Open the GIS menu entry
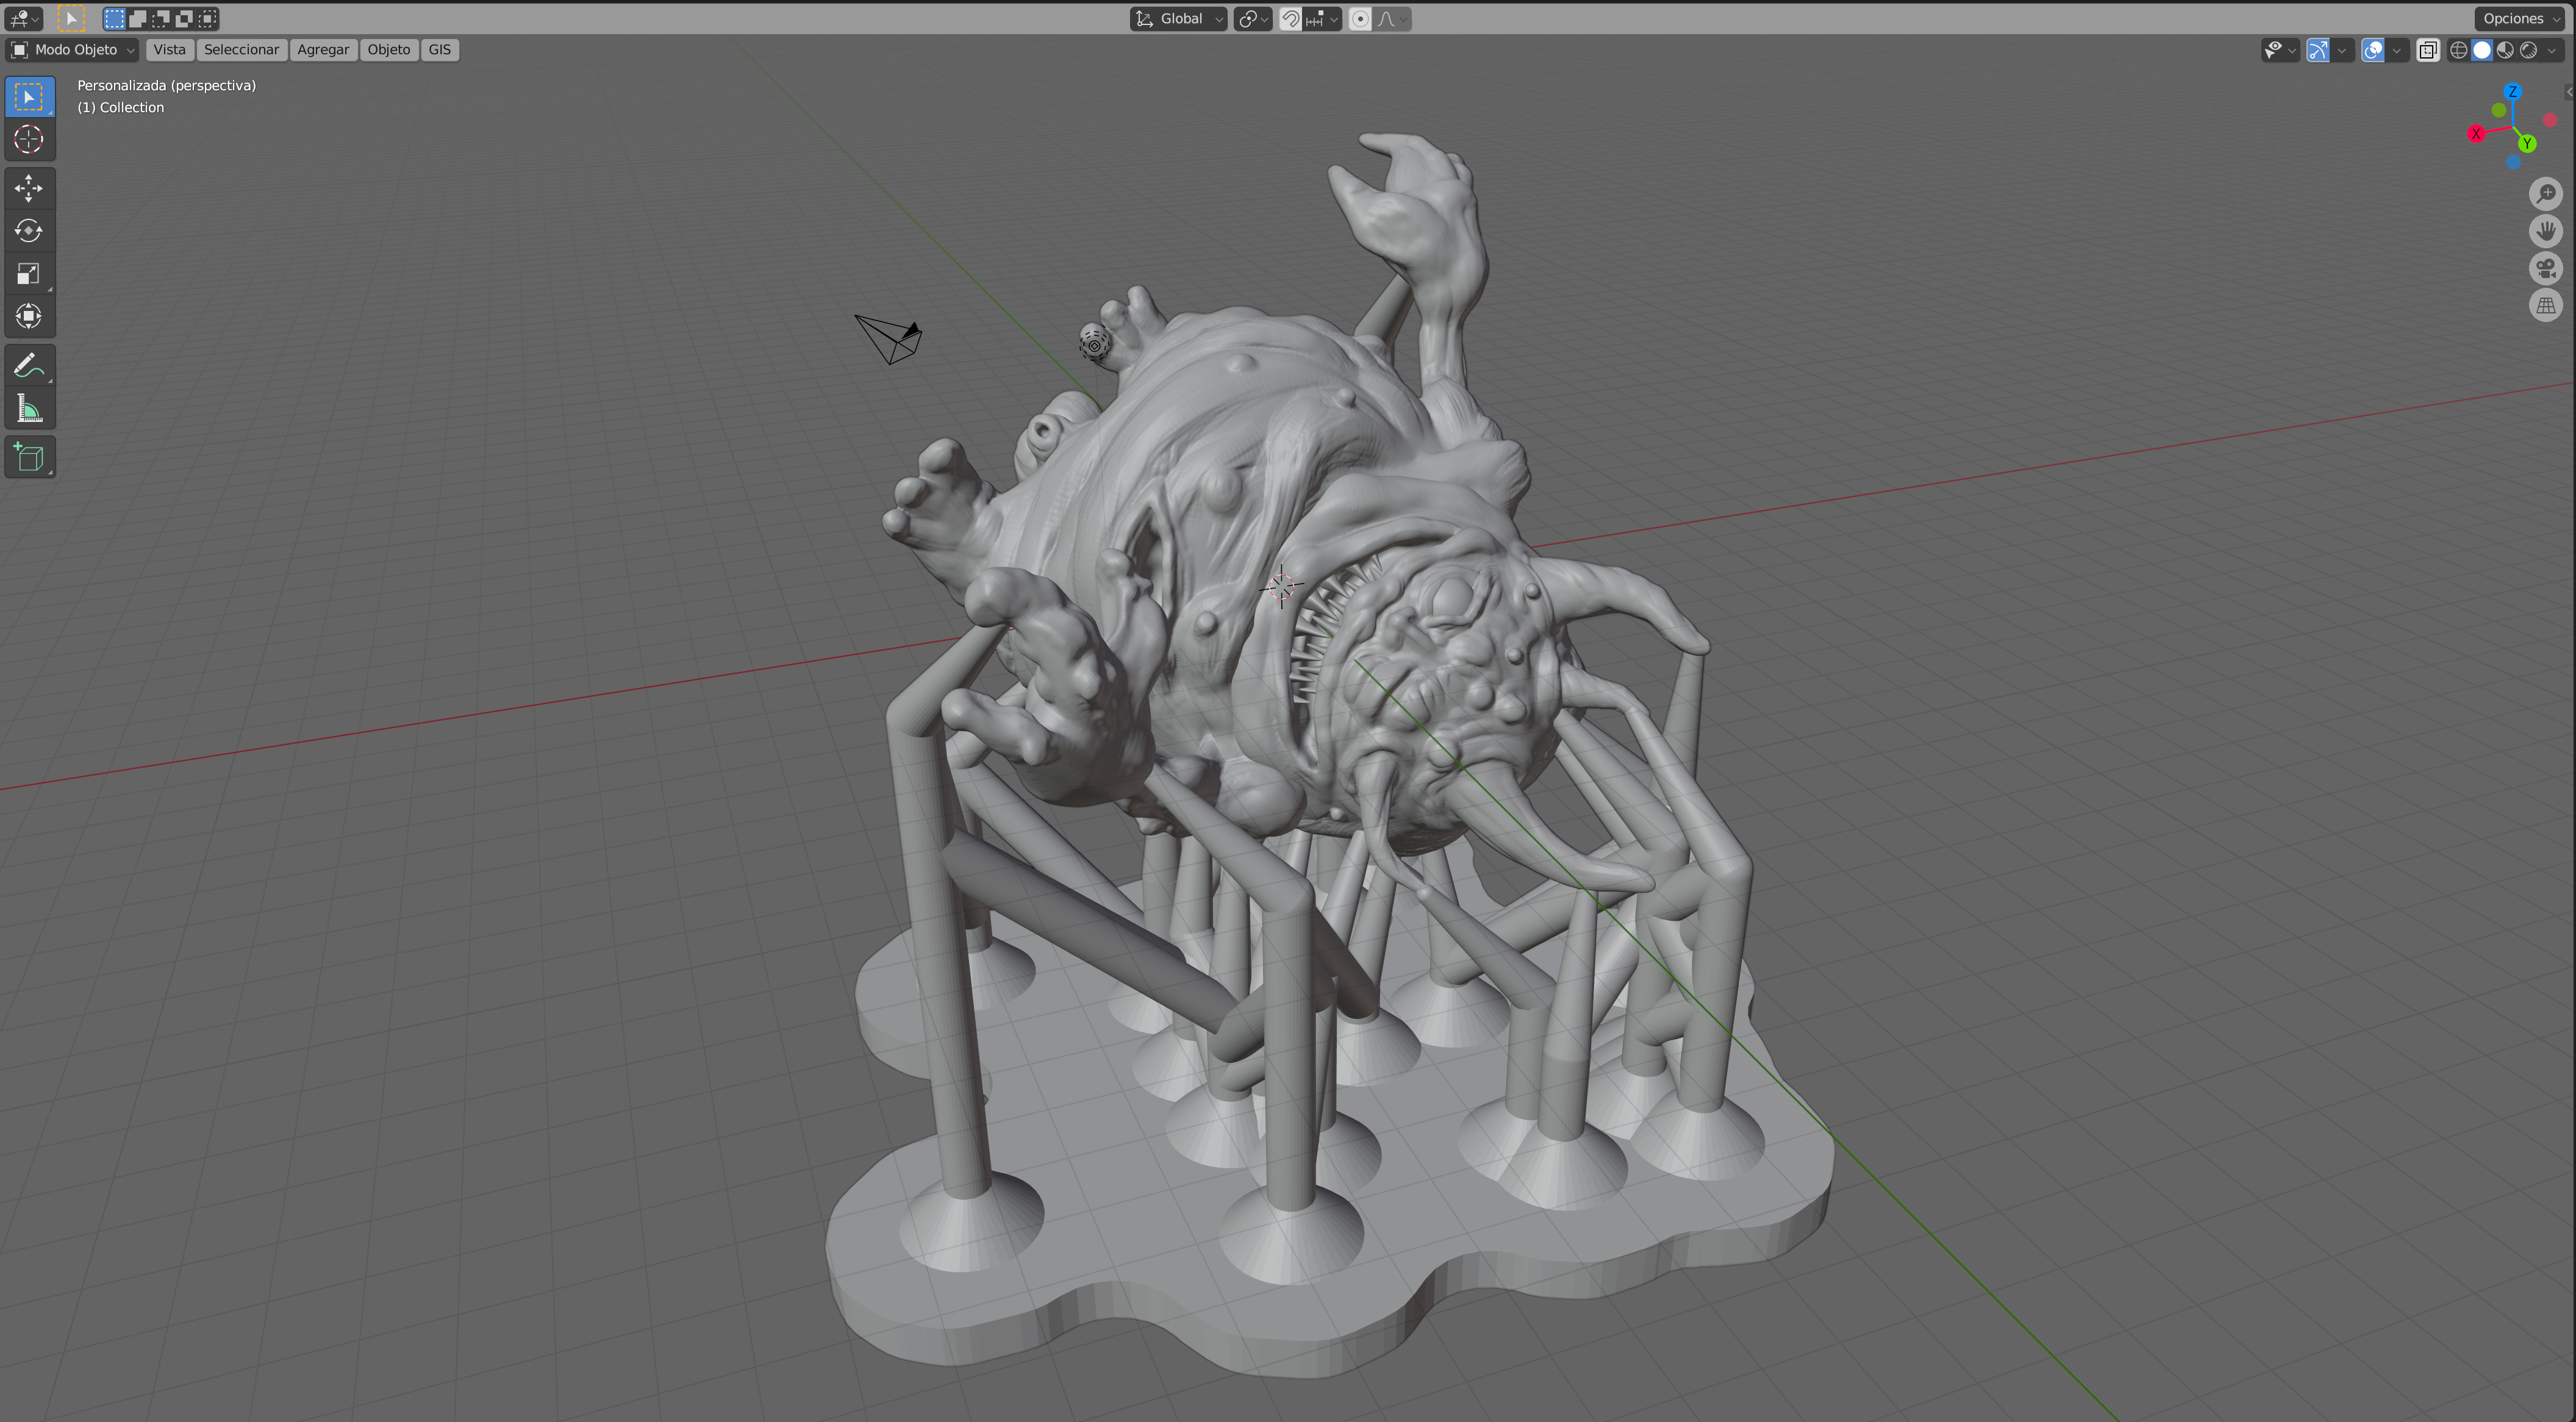This screenshot has height=1422, width=2576. (440, 49)
